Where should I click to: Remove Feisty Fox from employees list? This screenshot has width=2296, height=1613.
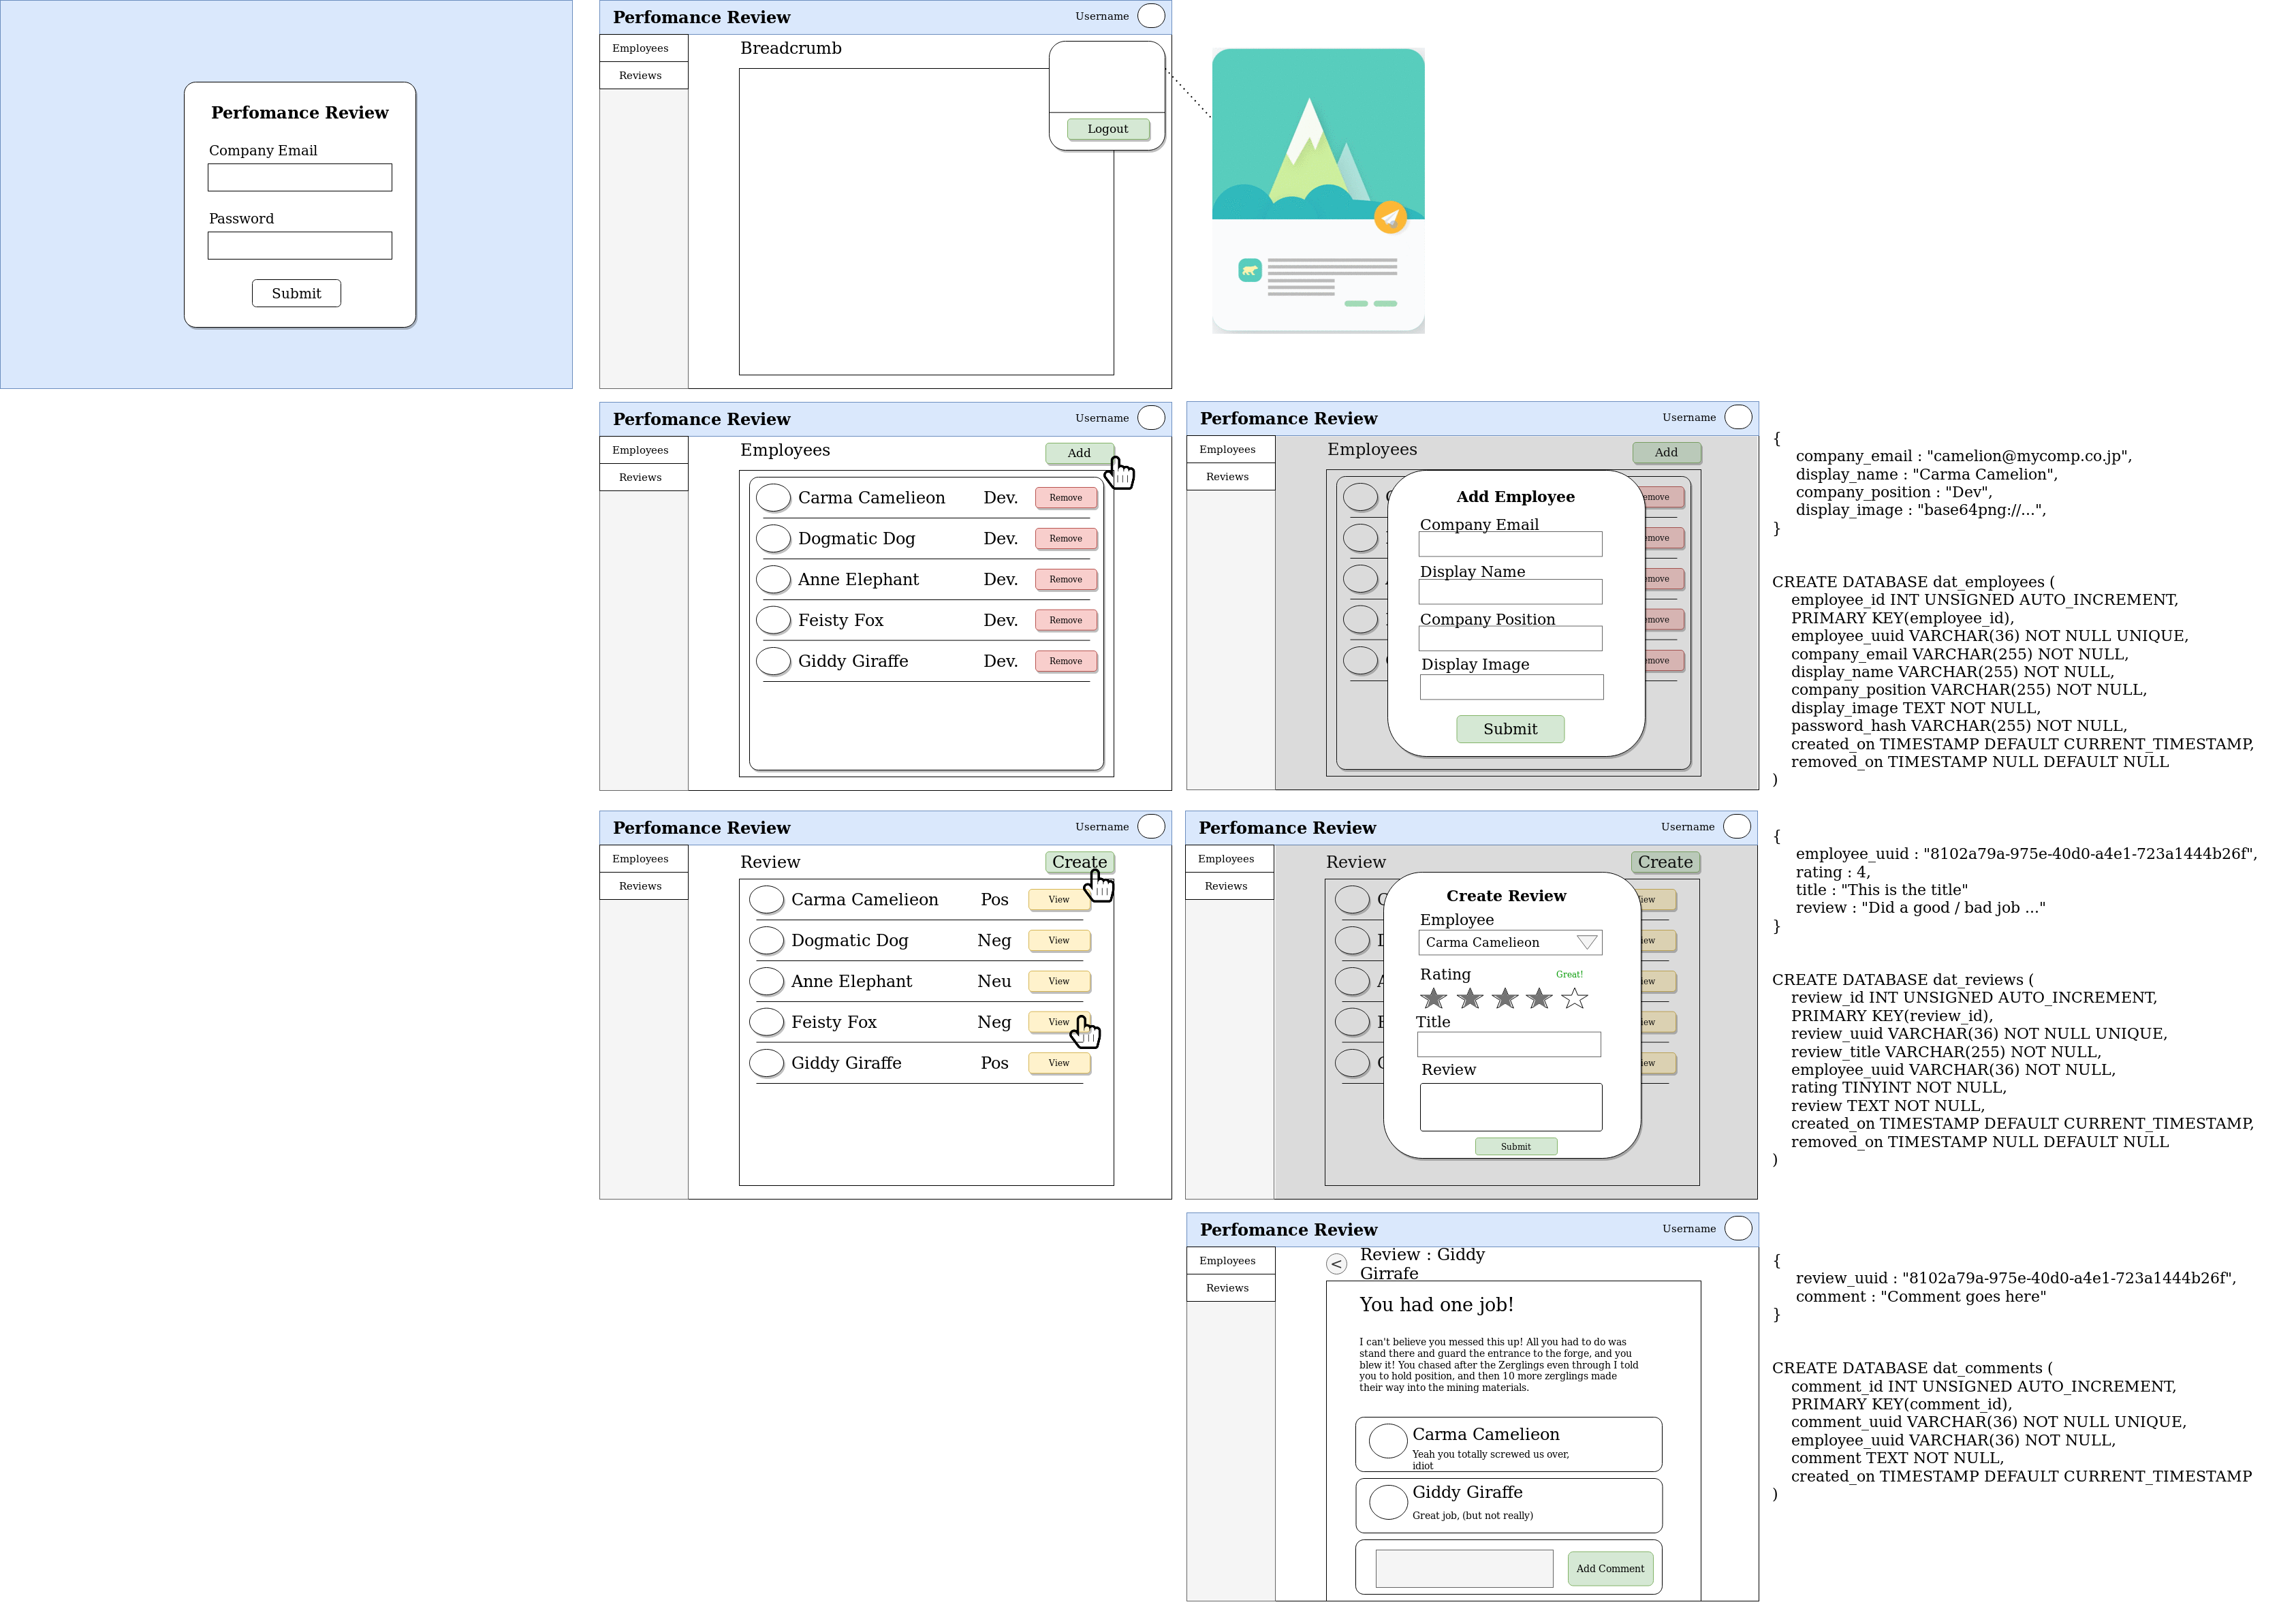pos(1065,621)
